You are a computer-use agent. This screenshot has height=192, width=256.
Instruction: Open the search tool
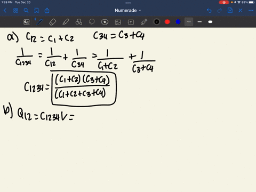[26, 11]
